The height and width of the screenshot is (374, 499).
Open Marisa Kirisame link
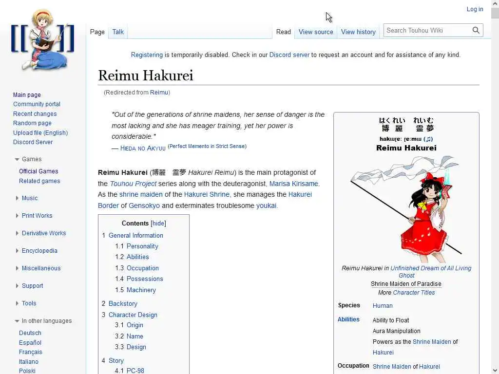coord(293,184)
